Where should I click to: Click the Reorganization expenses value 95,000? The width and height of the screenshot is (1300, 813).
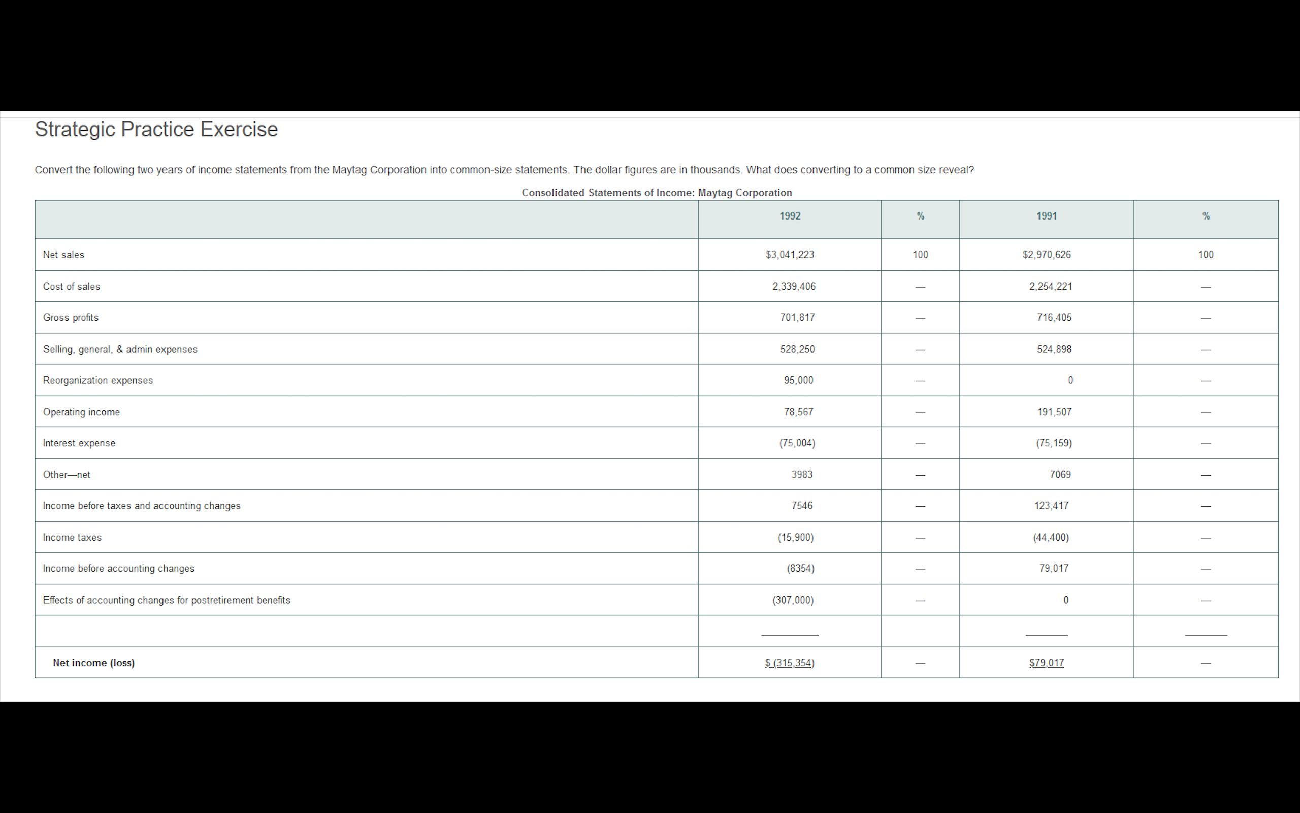[x=798, y=381]
